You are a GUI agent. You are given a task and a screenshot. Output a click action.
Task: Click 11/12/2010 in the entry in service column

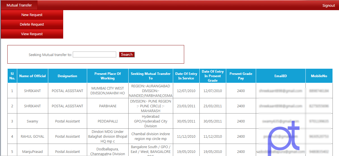click(186, 137)
